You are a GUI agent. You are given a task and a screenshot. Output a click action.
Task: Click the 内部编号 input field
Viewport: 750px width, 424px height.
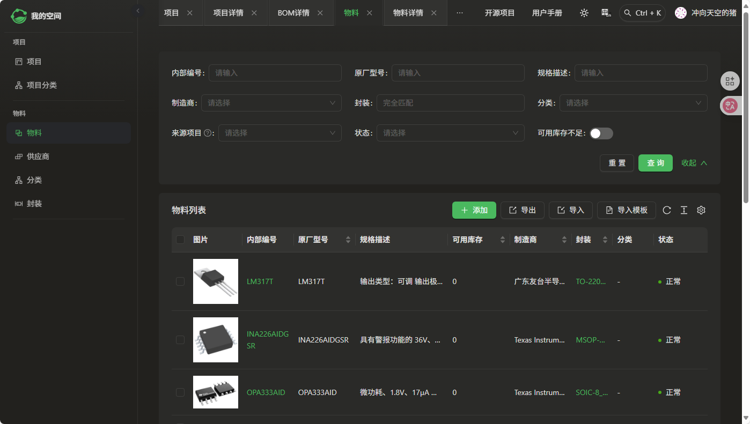coord(275,73)
